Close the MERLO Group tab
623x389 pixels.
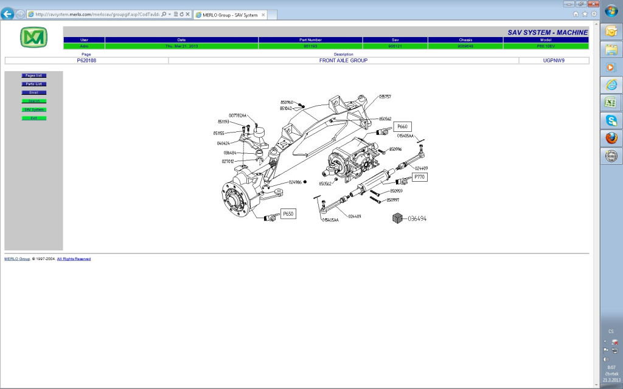pos(263,15)
